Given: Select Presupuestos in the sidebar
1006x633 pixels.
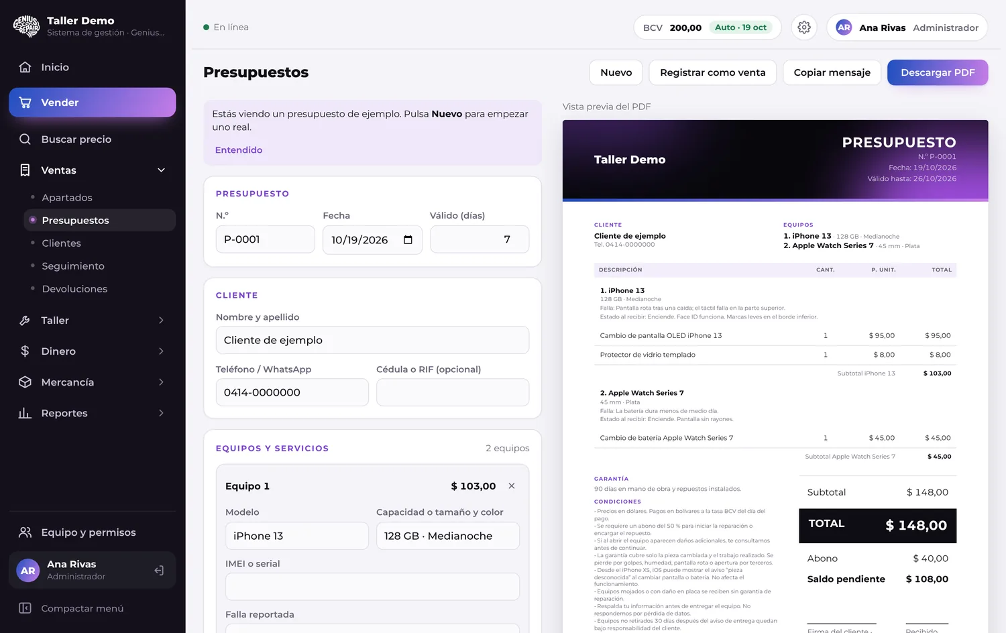Looking at the screenshot, I should [99, 221].
